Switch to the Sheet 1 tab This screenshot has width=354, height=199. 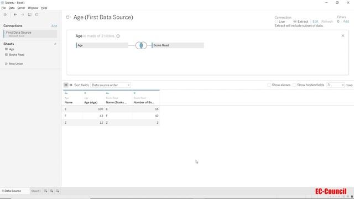[x=36, y=191]
